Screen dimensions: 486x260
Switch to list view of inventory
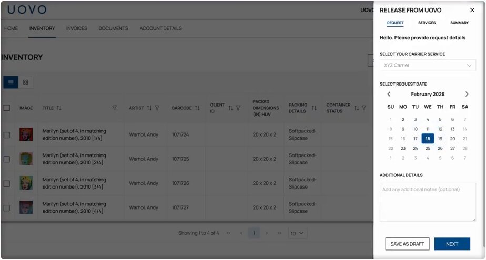coord(11,82)
